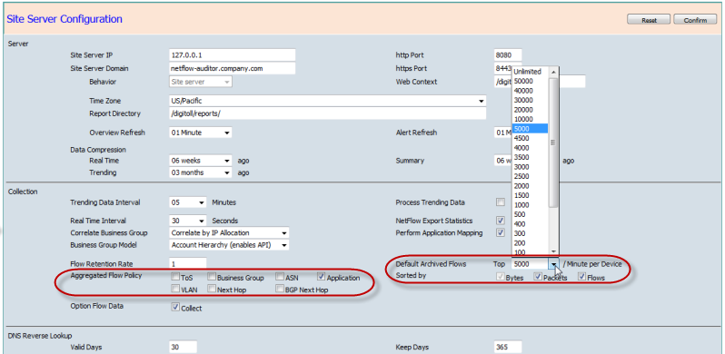Select 3500 in the flows list
The height and width of the screenshot is (354, 725).
[531, 157]
